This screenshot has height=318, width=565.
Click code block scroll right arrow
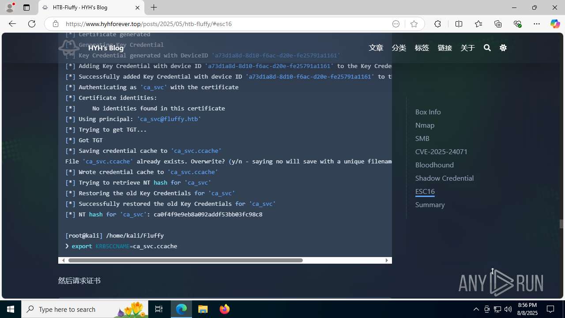[x=387, y=260]
